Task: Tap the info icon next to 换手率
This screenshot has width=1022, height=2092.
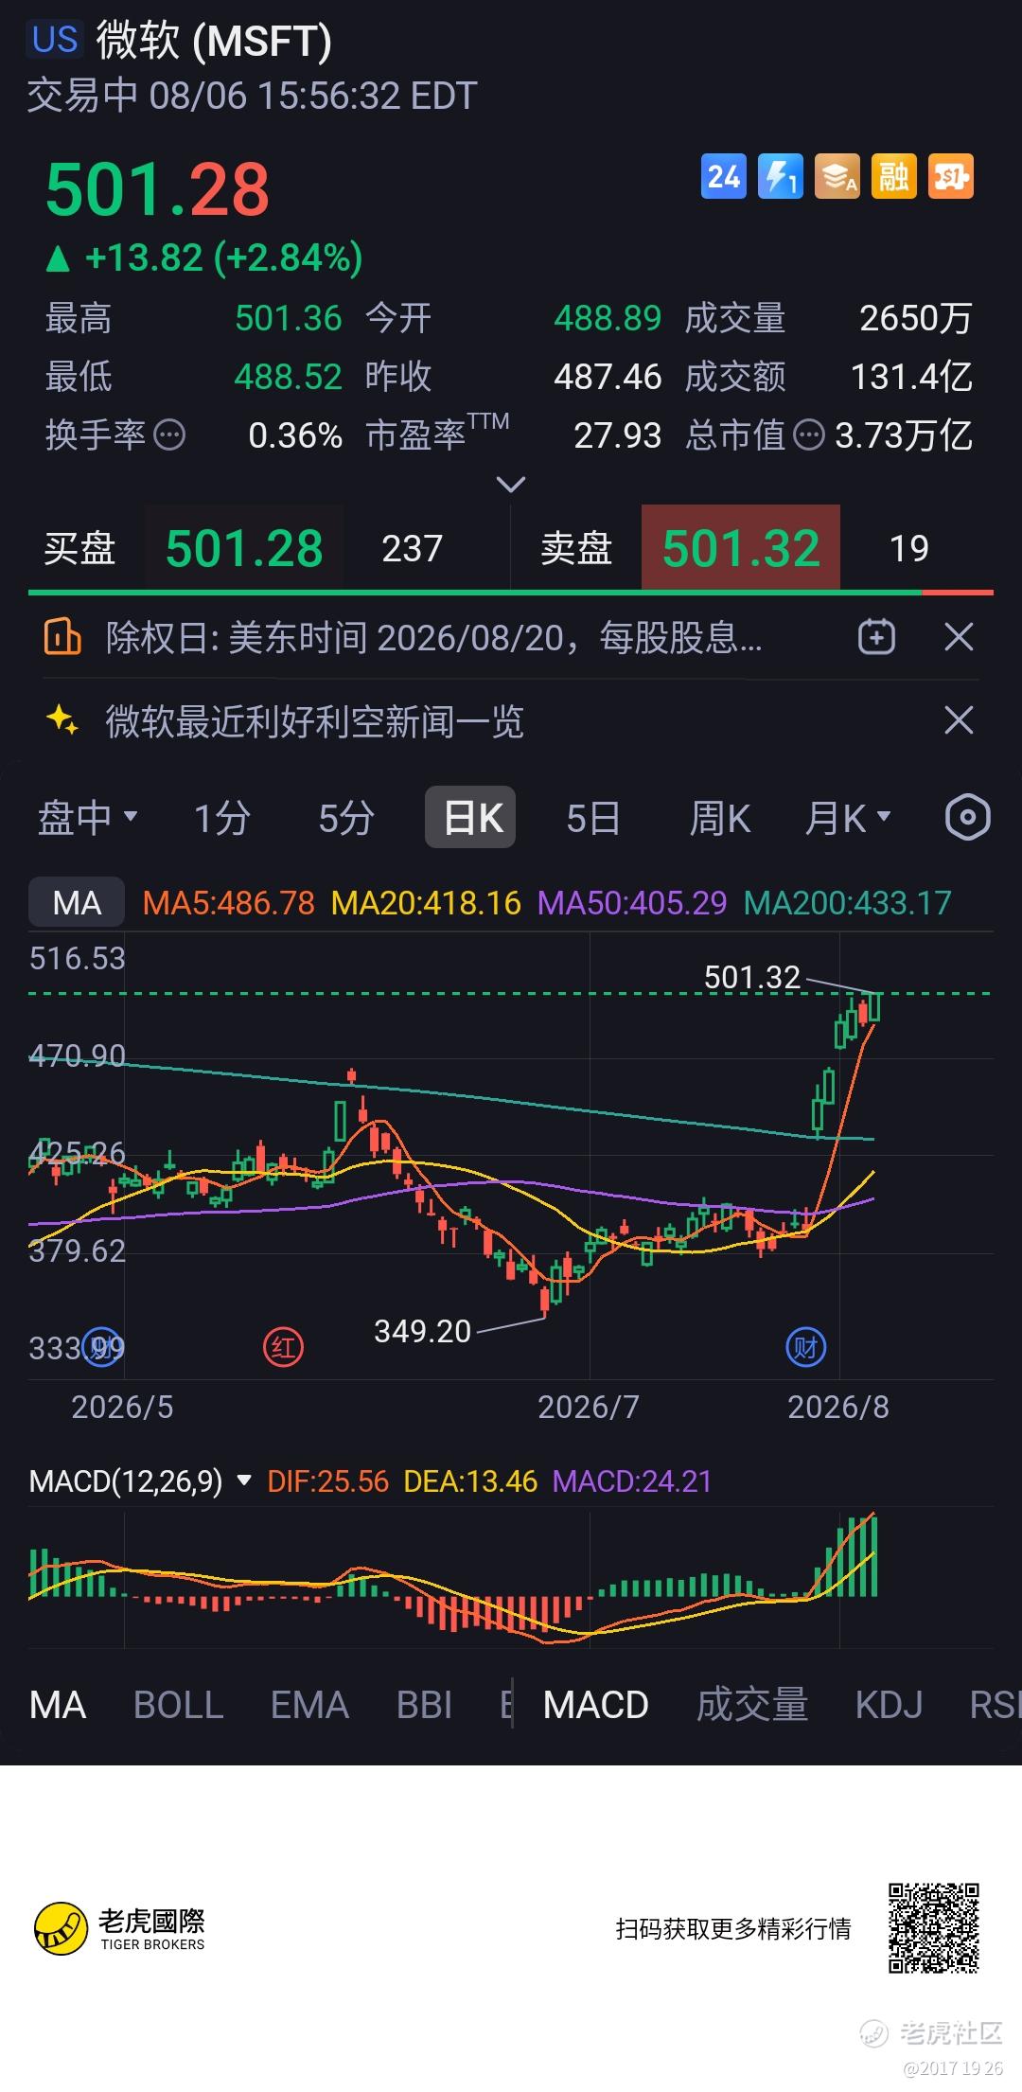Action: tap(169, 435)
